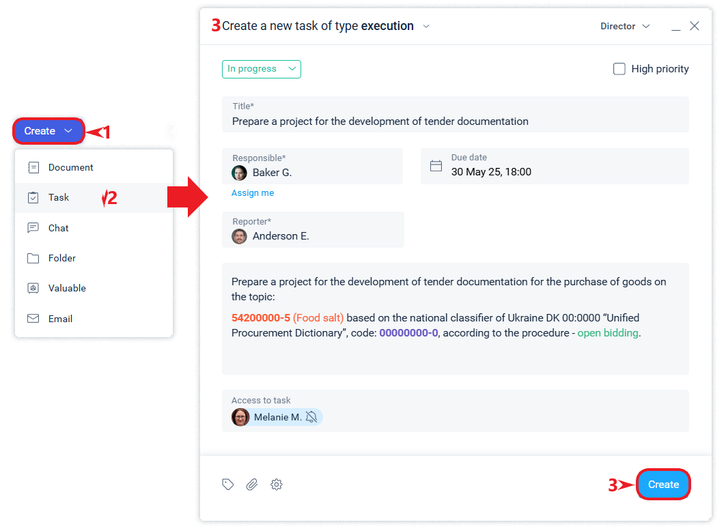Screen dimensions: 726x531
Task: Select Document from the Create menu
Action: pos(70,167)
